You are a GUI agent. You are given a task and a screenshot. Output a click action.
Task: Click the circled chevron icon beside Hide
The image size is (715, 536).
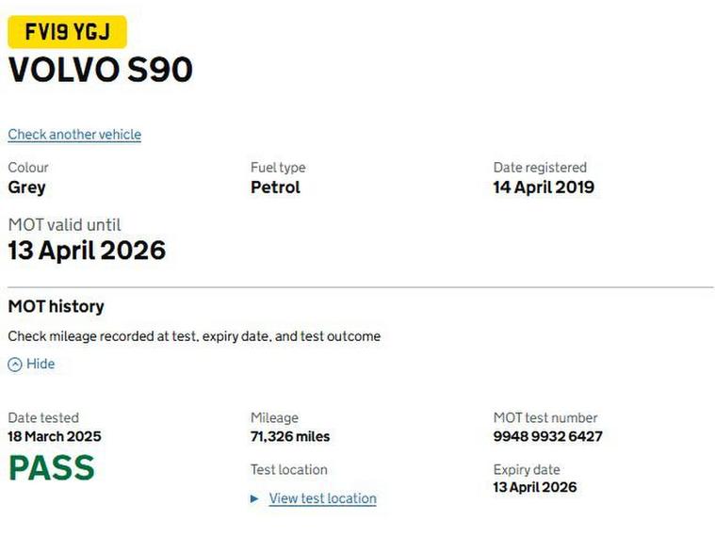pos(15,365)
